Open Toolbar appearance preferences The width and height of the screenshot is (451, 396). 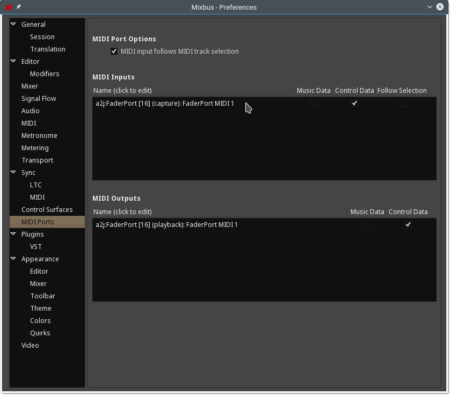click(x=42, y=296)
